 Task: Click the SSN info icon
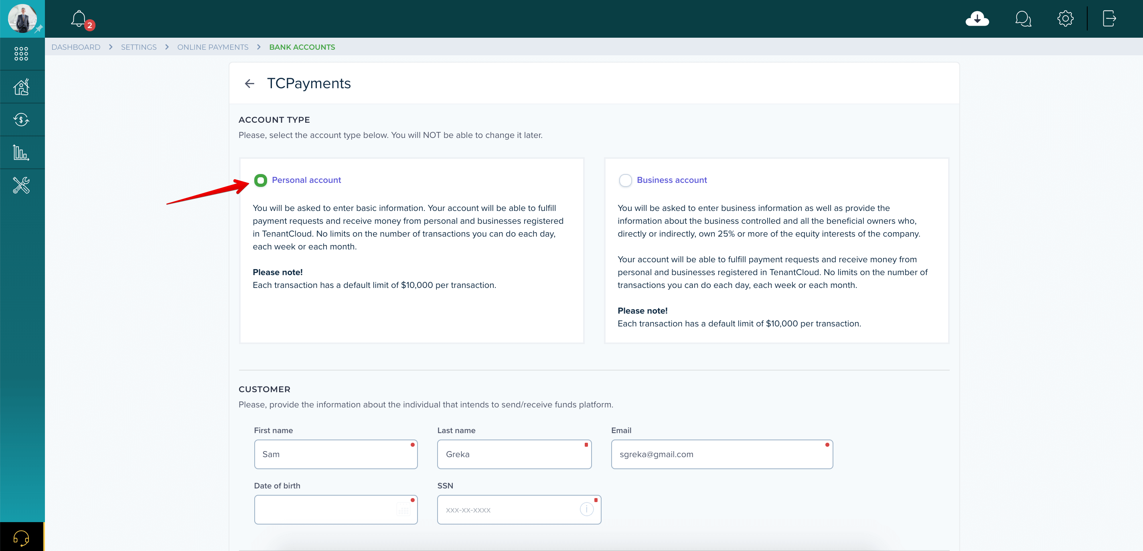coord(587,509)
